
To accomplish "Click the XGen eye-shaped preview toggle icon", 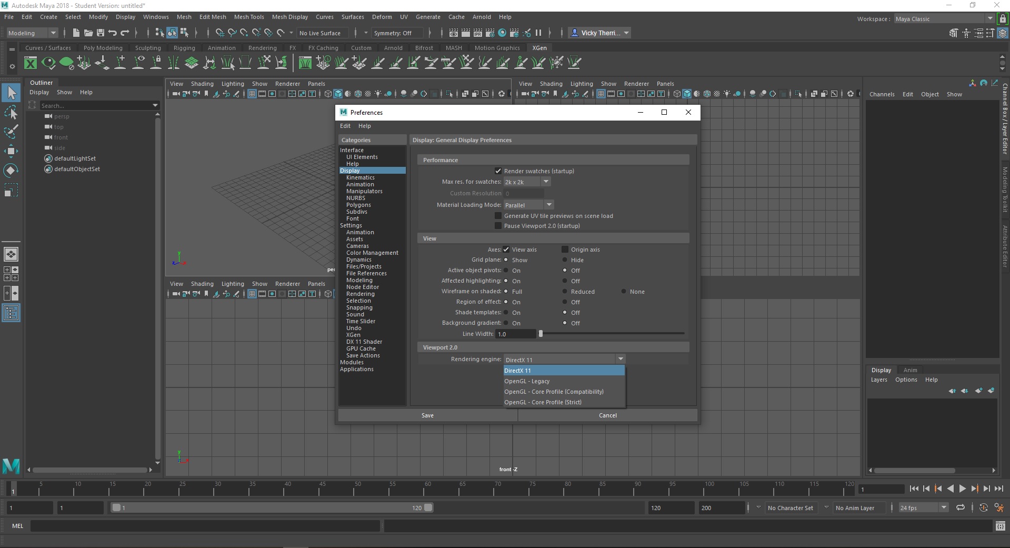I will click(x=48, y=63).
